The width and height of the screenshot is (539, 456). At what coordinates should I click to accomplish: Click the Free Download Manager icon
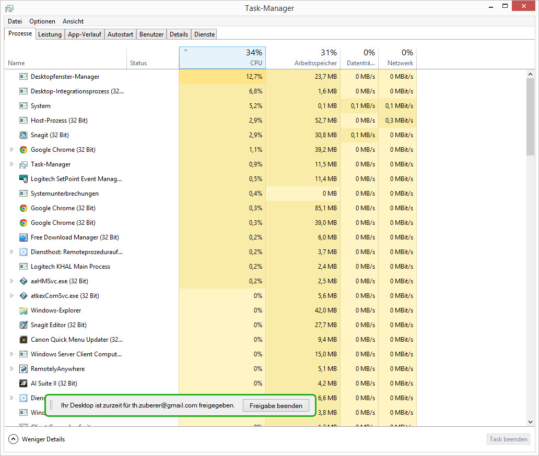(x=24, y=237)
